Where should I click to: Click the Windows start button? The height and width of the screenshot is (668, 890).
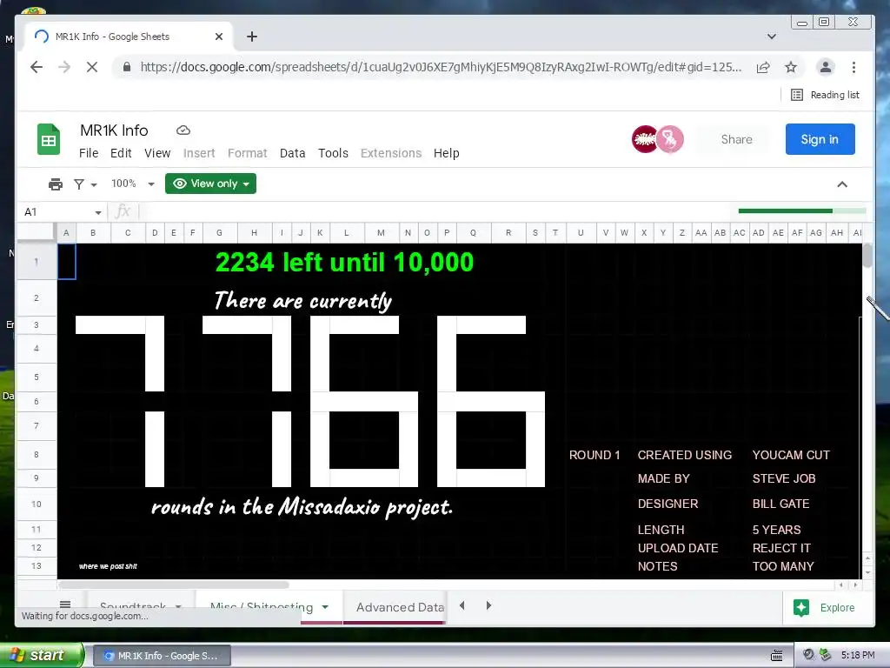point(42,655)
